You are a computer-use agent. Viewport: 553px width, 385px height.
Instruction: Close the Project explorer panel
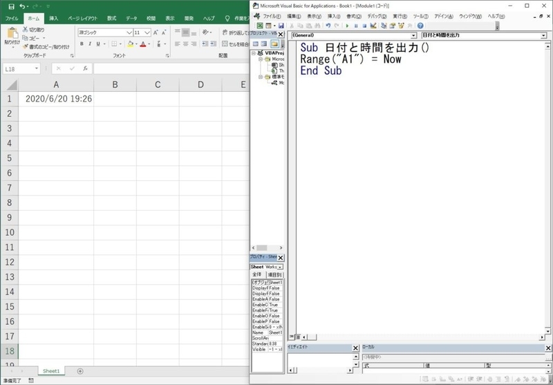coord(281,34)
